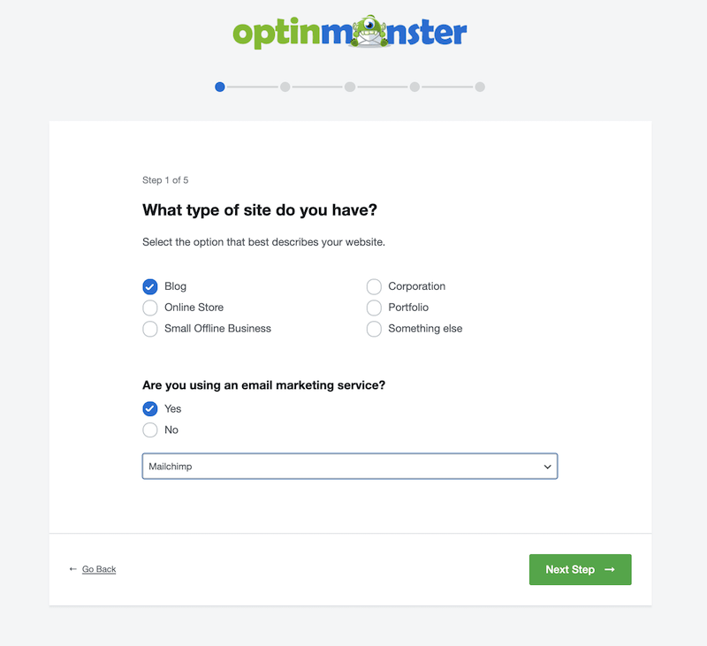Image resolution: width=707 pixels, height=646 pixels.
Task: Click the Next Step button
Action: (580, 569)
